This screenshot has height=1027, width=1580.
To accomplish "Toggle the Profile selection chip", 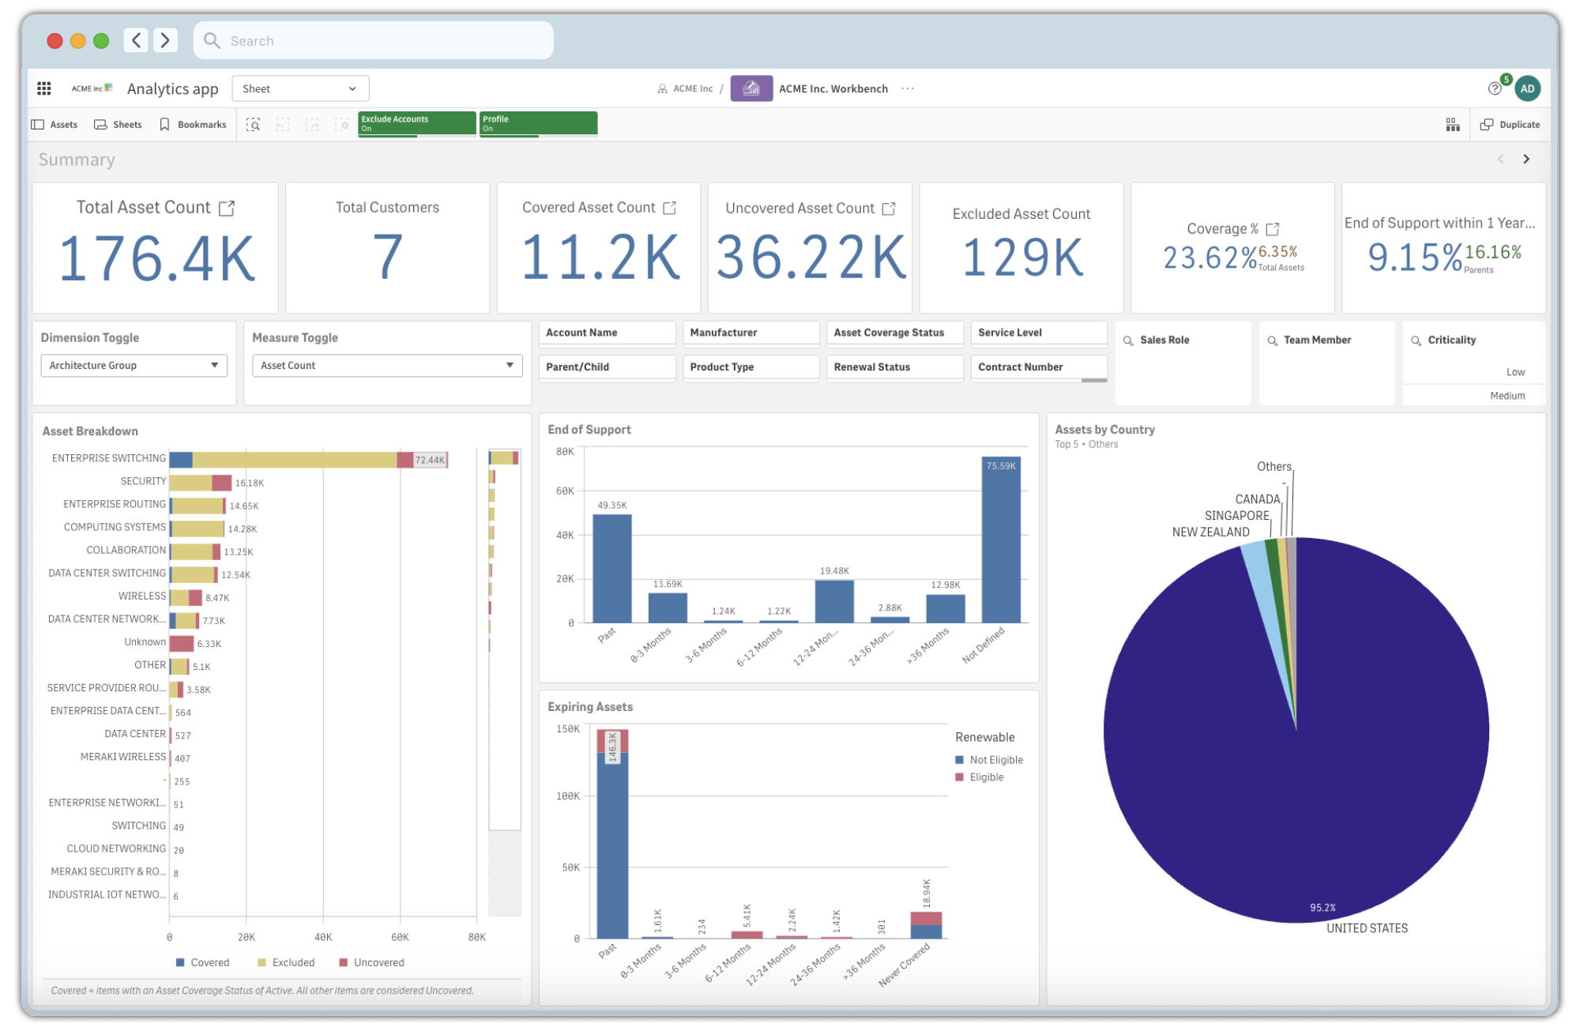I will point(538,123).
